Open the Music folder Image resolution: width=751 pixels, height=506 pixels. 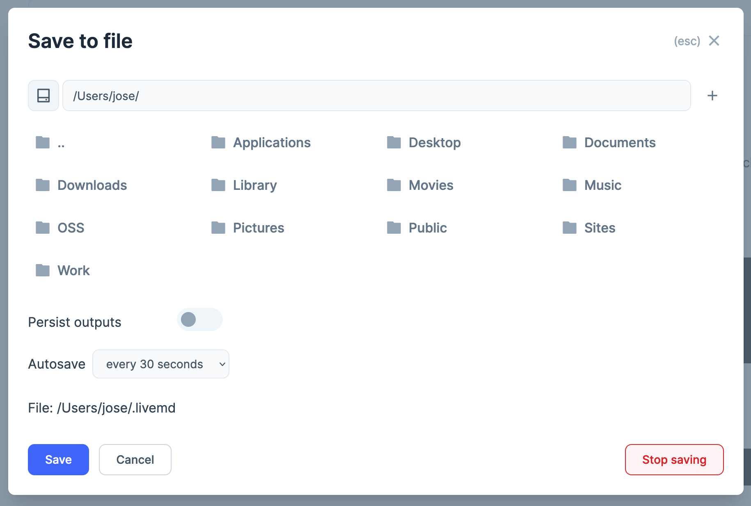pyautogui.click(x=602, y=185)
